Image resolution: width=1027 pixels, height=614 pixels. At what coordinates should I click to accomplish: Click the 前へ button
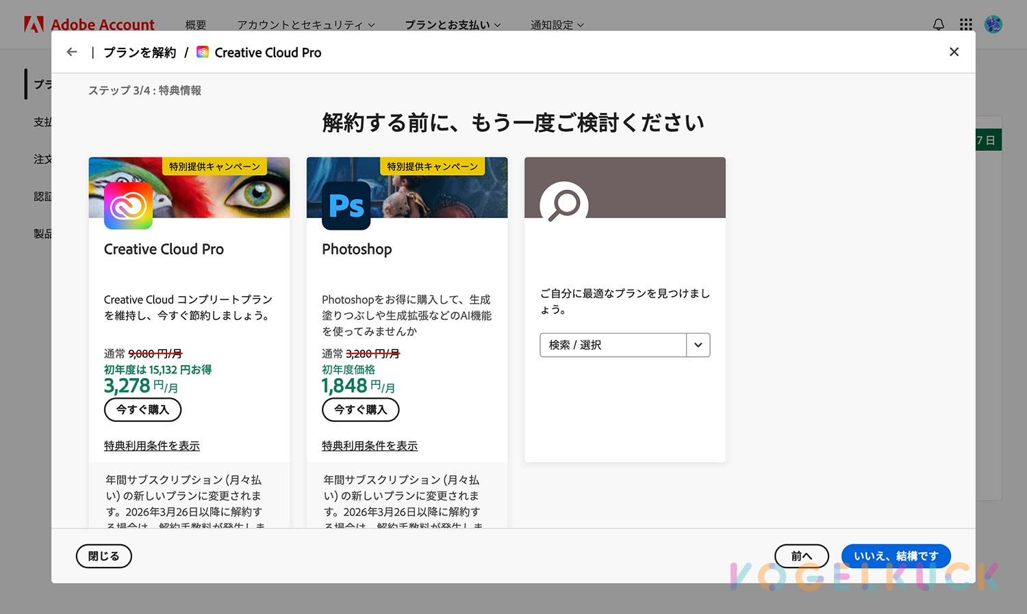pyautogui.click(x=802, y=556)
